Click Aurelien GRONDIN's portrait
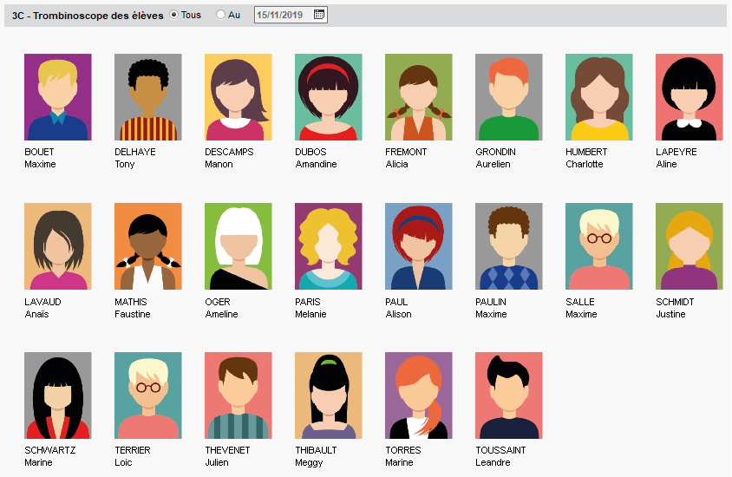Viewport: 732px width, 477px height. [509, 97]
